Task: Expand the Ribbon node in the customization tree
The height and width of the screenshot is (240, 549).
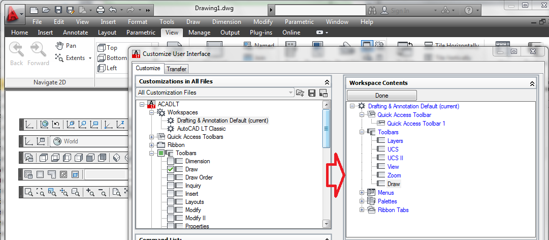Action: (152, 145)
